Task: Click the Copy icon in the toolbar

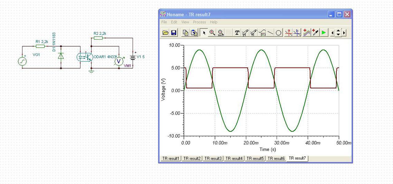Action: [x=185, y=33]
